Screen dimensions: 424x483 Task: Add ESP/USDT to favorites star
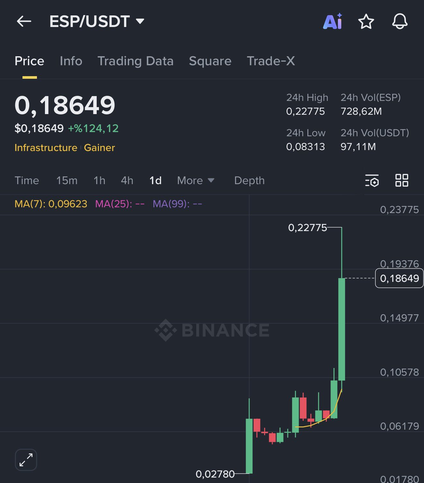point(366,22)
